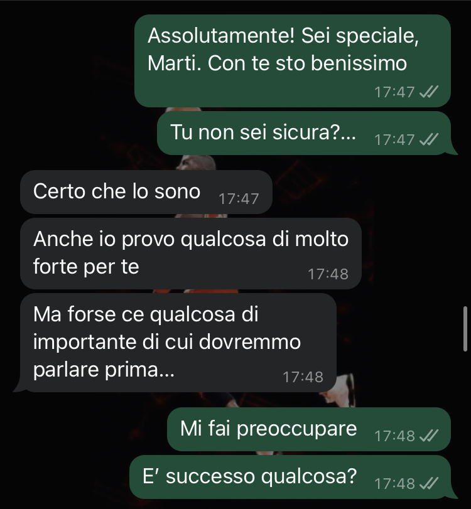Click the 17:48 timestamp on 'forte per te' message
The image size is (471, 509).
tap(328, 274)
